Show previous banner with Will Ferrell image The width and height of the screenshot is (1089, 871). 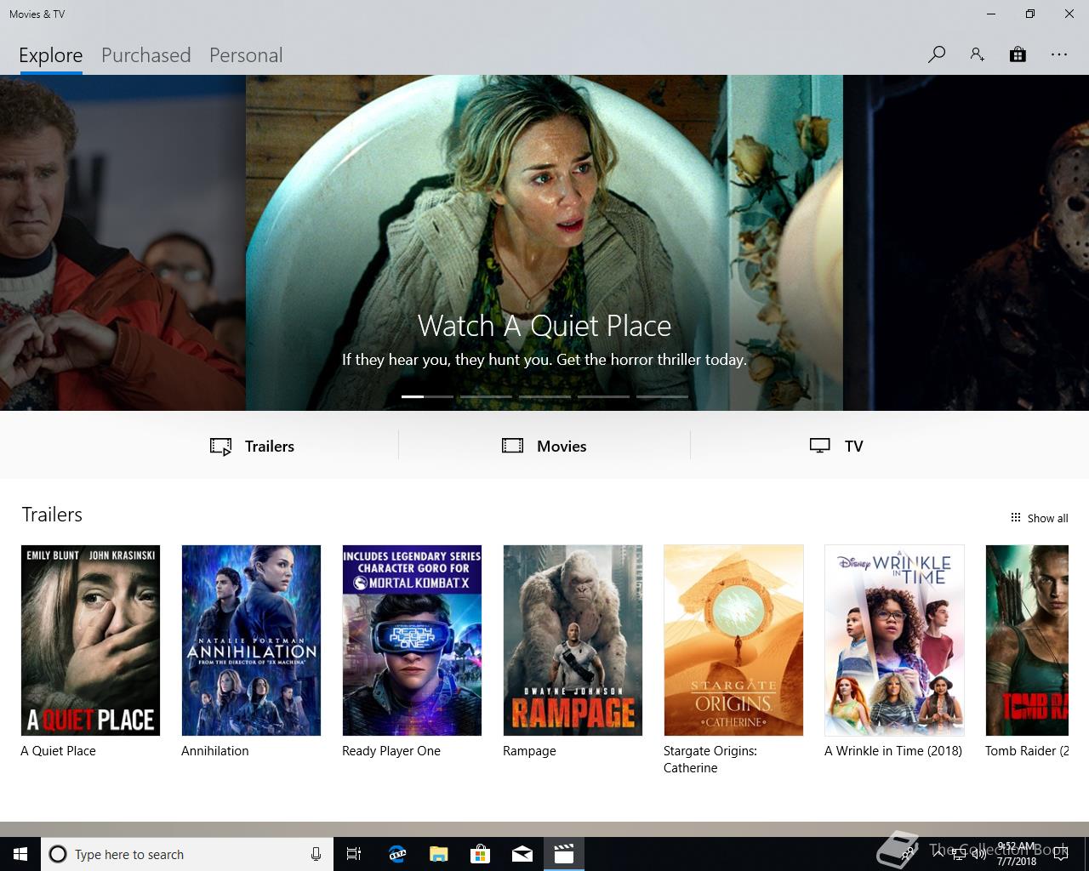tap(123, 242)
